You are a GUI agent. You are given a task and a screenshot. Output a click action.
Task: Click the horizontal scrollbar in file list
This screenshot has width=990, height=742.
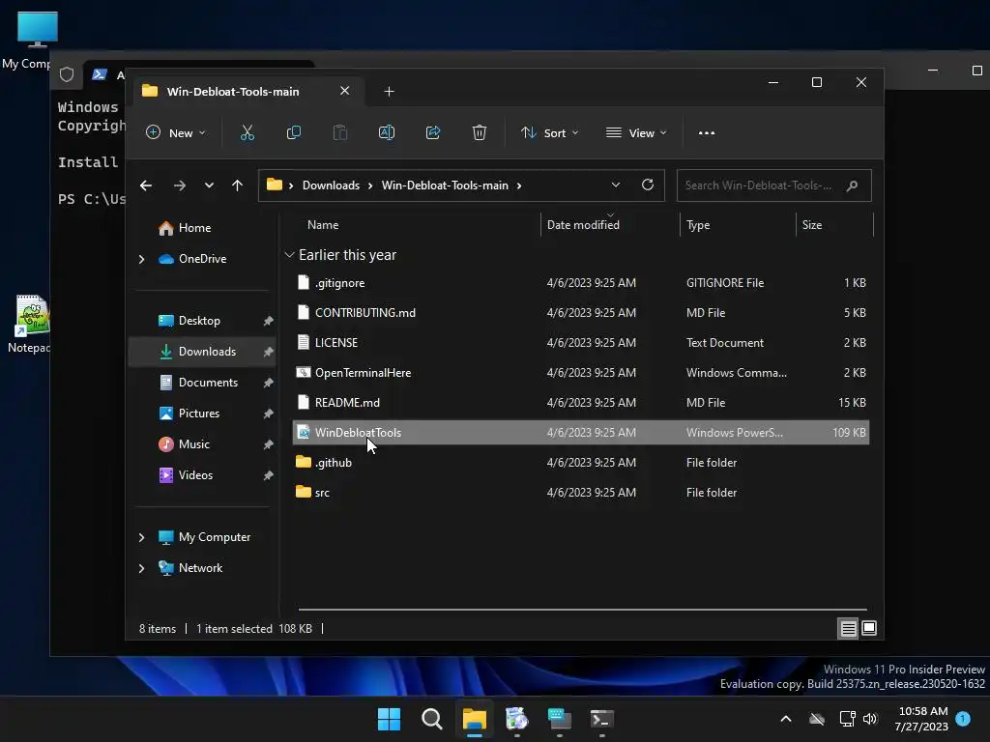coord(582,610)
